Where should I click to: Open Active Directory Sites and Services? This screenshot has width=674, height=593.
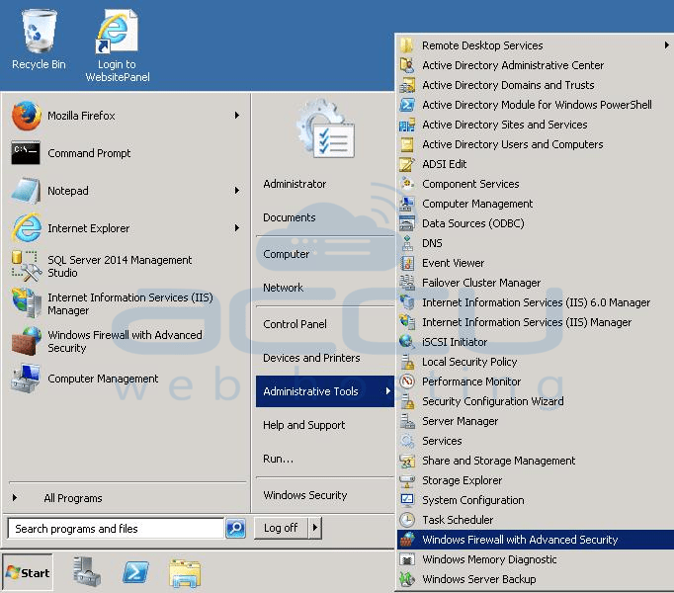click(505, 125)
